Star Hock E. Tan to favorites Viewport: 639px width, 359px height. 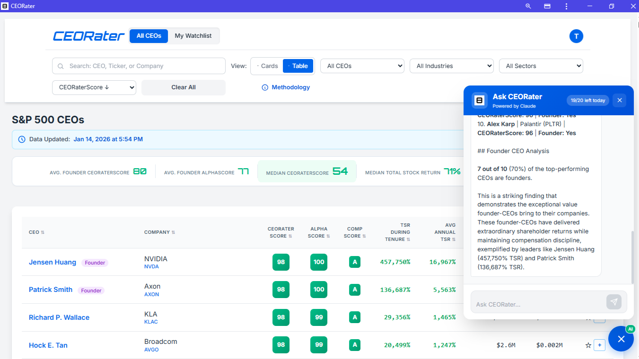(x=588, y=345)
